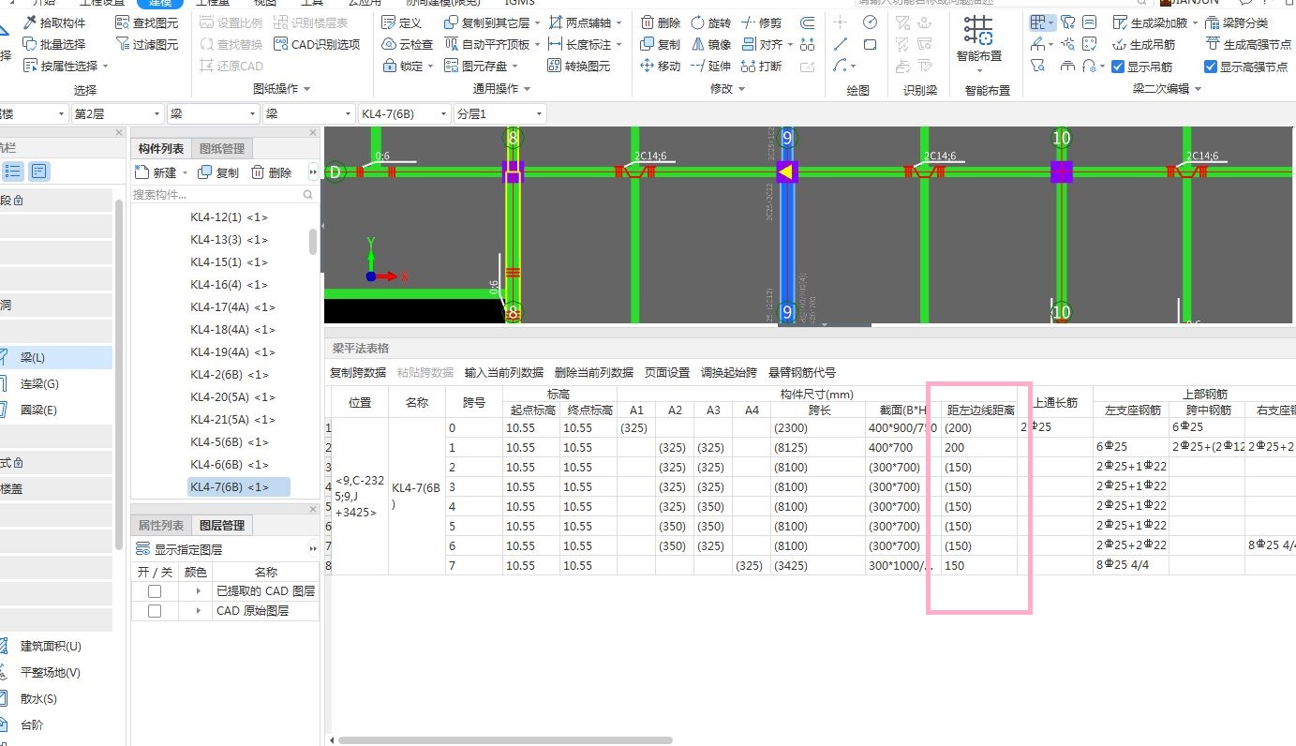Expand CAD 原始图层 tree arrow
This screenshot has height=746, width=1296.
pos(198,611)
